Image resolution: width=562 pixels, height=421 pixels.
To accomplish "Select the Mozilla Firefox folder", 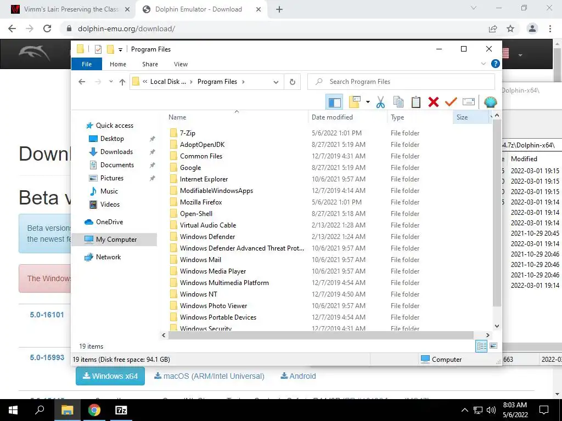I will 201,202.
